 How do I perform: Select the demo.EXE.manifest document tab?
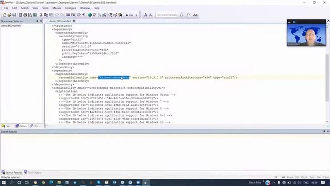tap(60, 21)
